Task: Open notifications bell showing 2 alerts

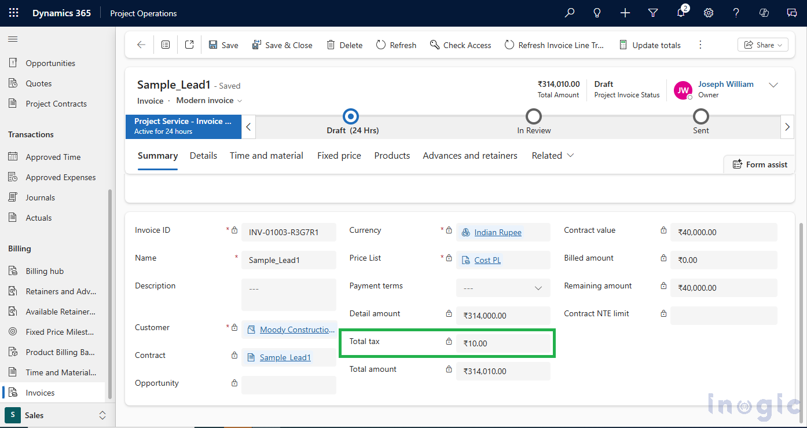Action: [x=680, y=13]
